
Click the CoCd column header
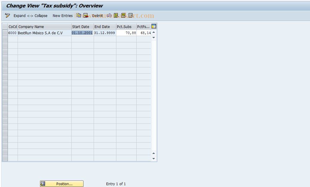(13, 27)
